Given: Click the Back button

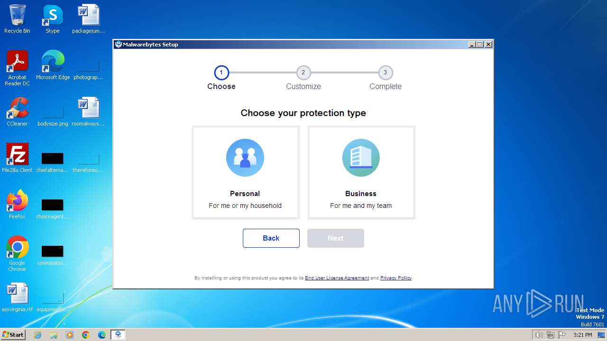Looking at the screenshot, I should tap(271, 238).
